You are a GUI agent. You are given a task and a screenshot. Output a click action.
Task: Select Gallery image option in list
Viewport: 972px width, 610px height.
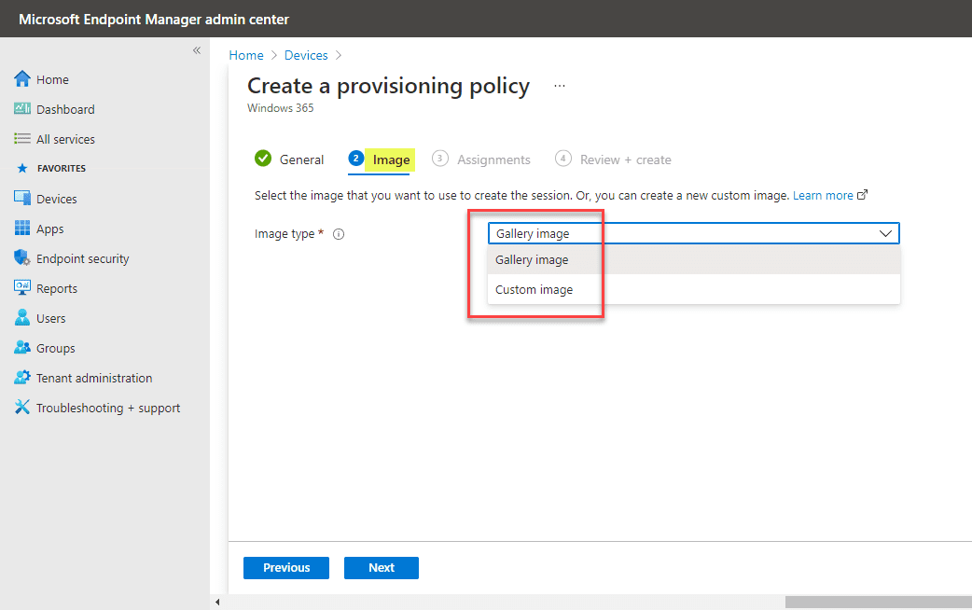532,260
